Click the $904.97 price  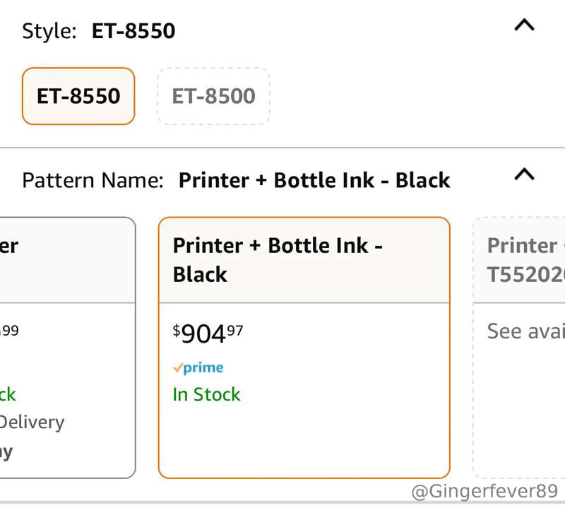(208, 333)
